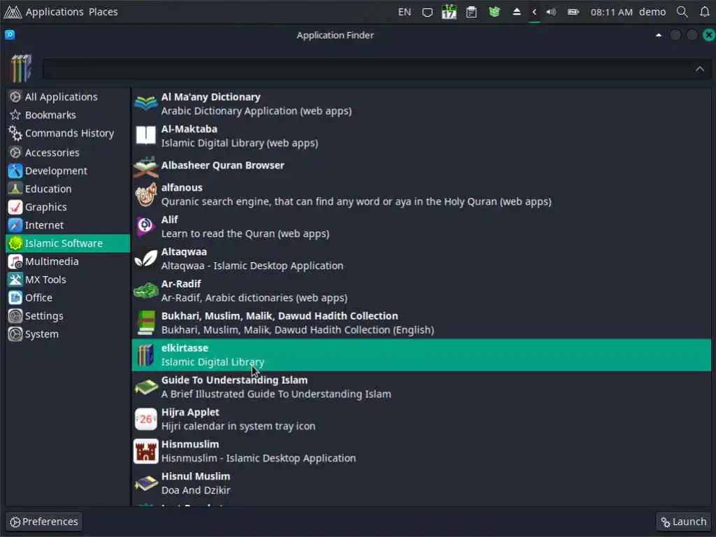Click the Hisnmuslim castle icon
This screenshot has height=537, width=716.
click(x=145, y=451)
